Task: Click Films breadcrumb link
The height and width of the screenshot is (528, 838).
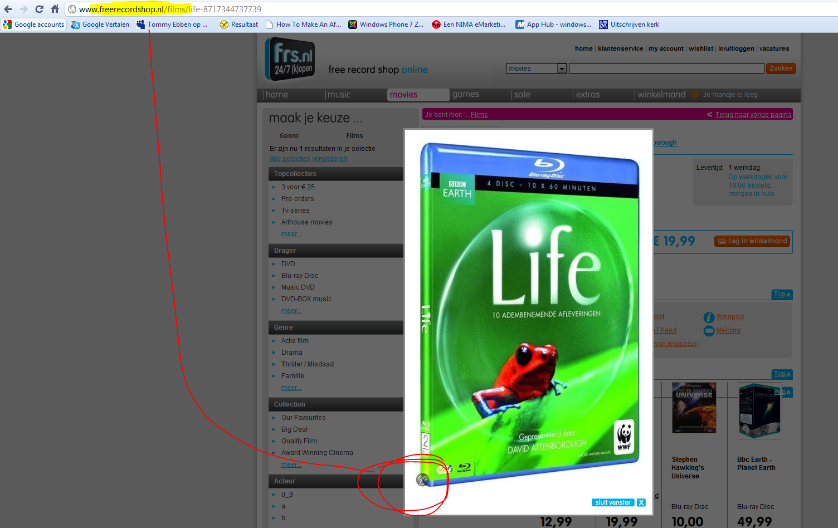Action: click(479, 115)
